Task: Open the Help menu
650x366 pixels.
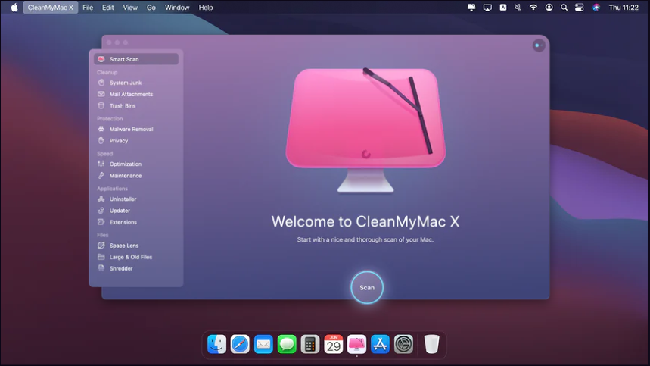Action: pos(206,8)
